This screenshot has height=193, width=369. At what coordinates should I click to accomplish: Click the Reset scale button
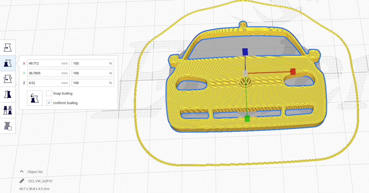coord(35,98)
